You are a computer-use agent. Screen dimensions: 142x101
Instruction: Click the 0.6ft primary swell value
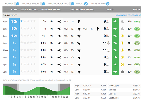[43, 72]
